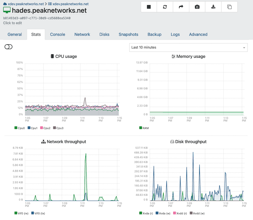Click the Cpu2 pink legend swatch

pyautogui.click(x=42, y=128)
